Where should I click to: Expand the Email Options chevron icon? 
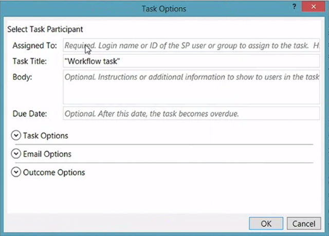point(16,154)
